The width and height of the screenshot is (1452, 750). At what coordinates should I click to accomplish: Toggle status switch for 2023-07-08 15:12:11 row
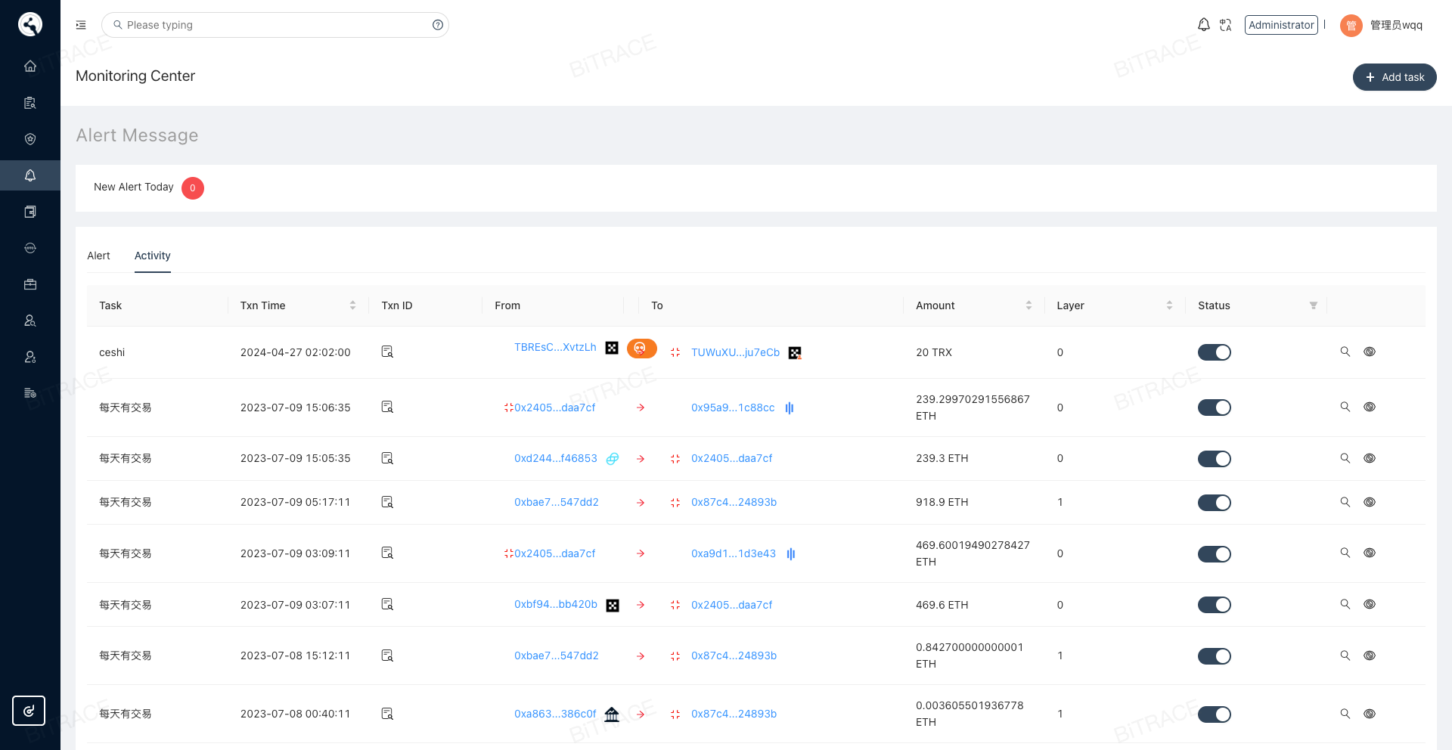[1215, 656]
